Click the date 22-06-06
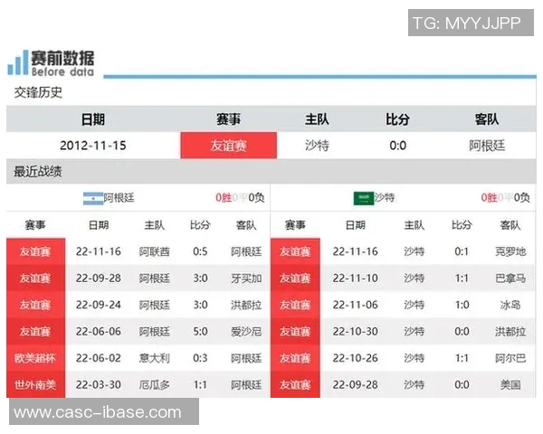 click(99, 332)
